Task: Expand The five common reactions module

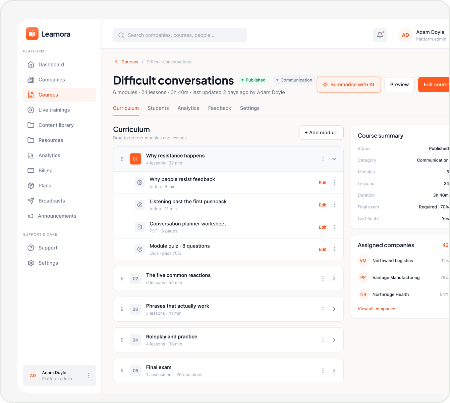Action: (334, 278)
